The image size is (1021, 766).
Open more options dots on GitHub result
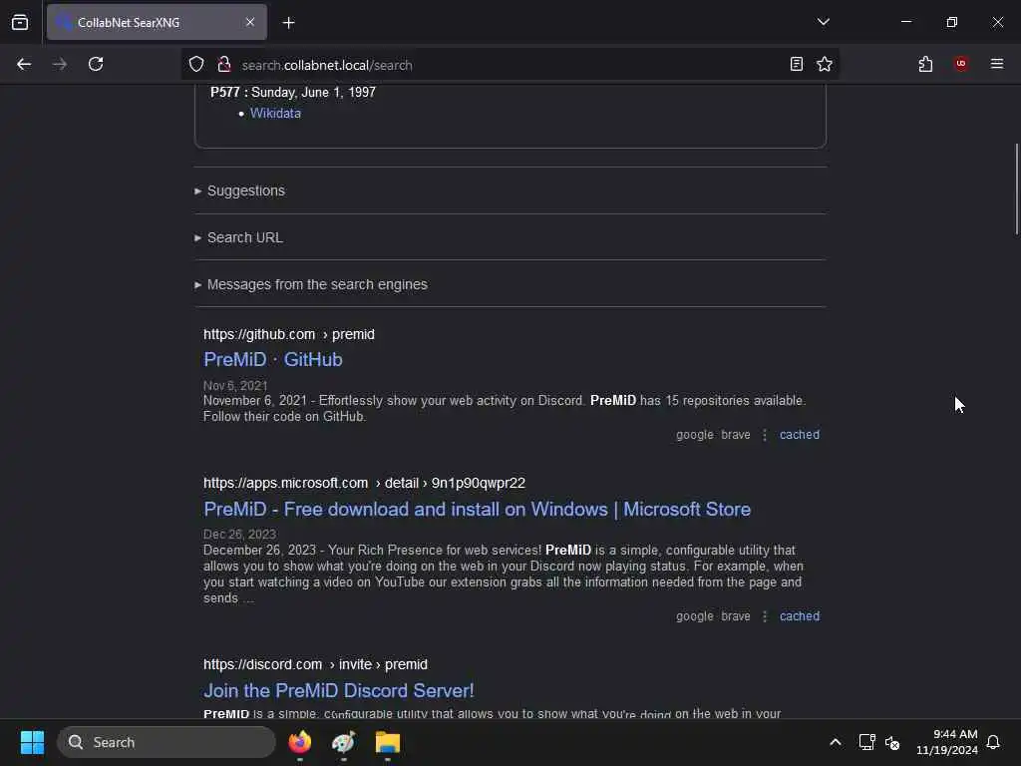coord(765,435)
